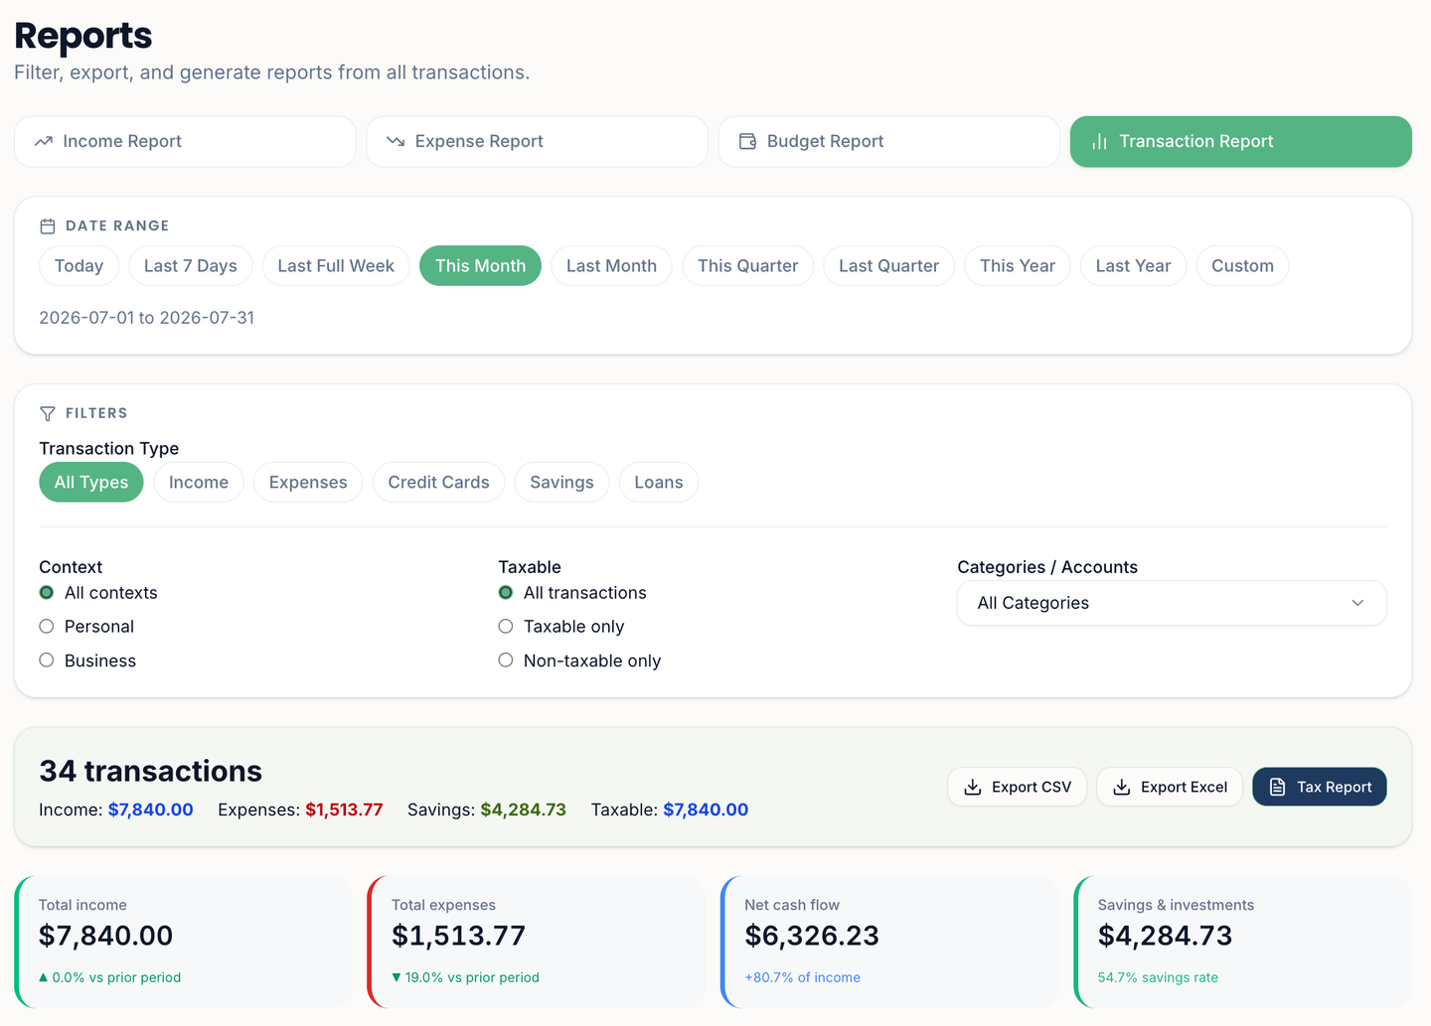The image size is (1431, 1026).
Task: Click the calendar icon beside Date Range
Action: tap(47, 226)
